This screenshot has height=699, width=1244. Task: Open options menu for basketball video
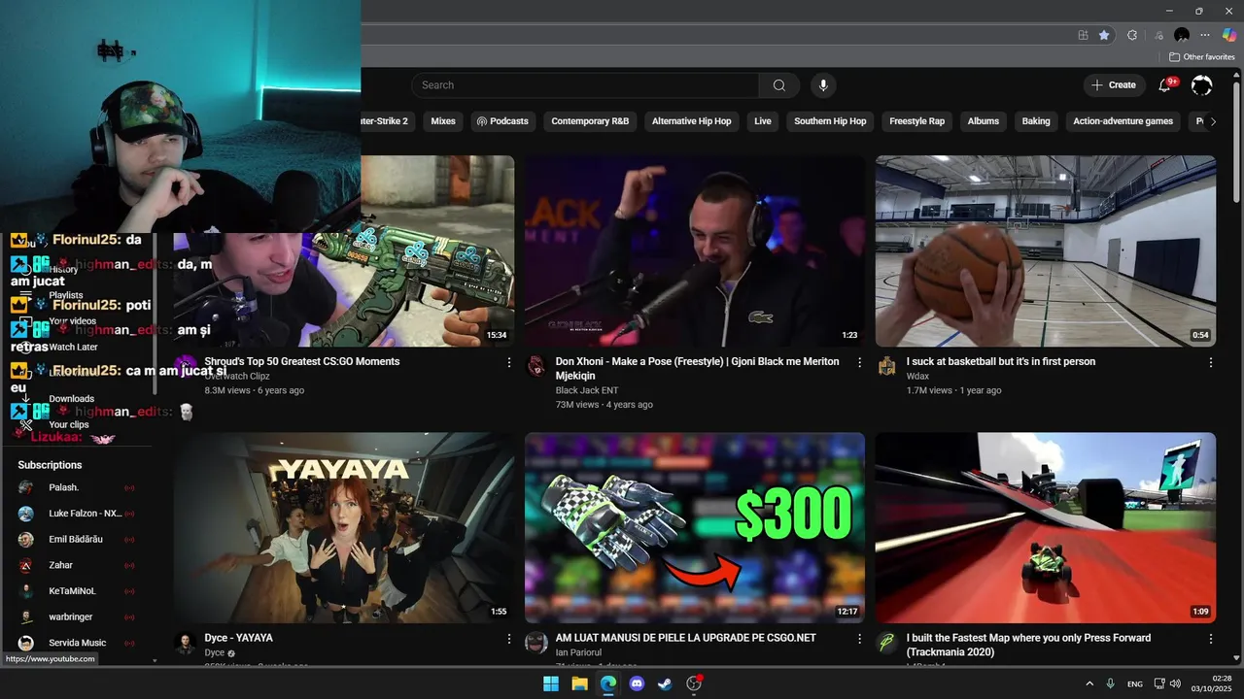point(1211,362)
